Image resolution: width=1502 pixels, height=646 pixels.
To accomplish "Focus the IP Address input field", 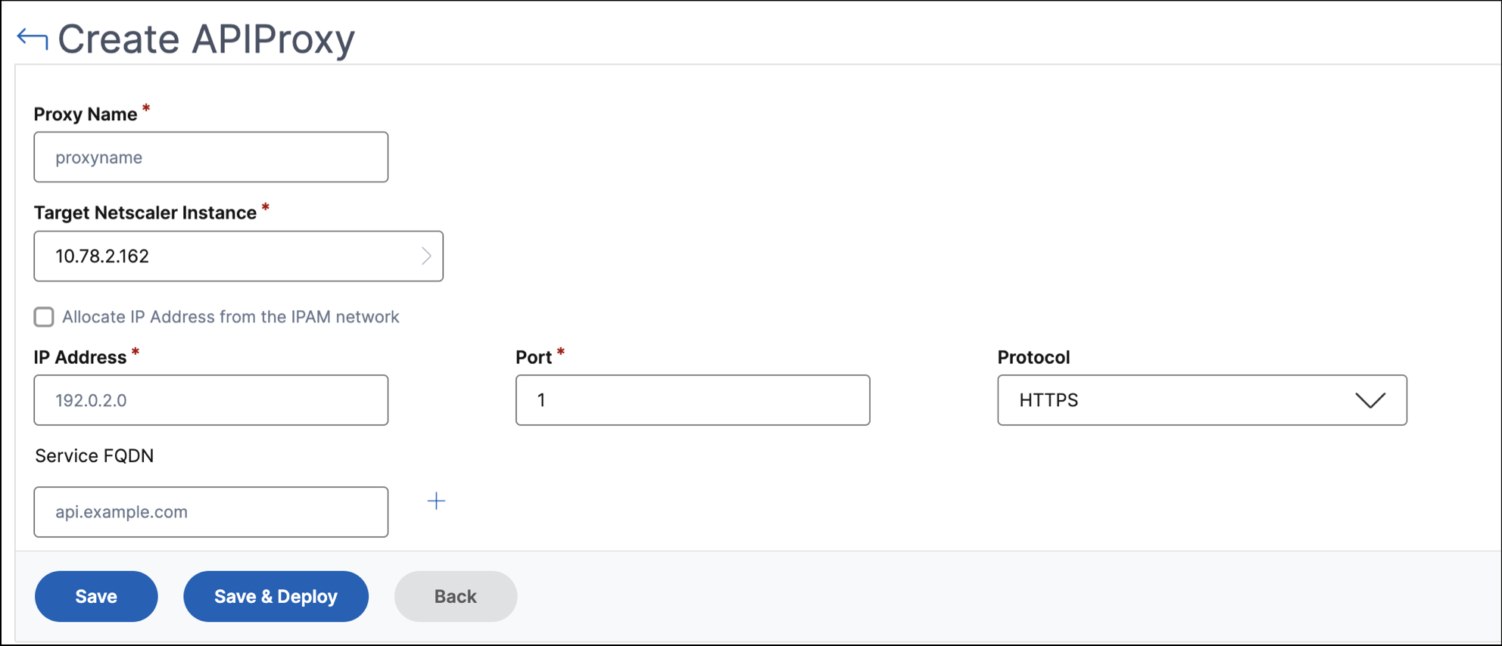I will 211,400.
